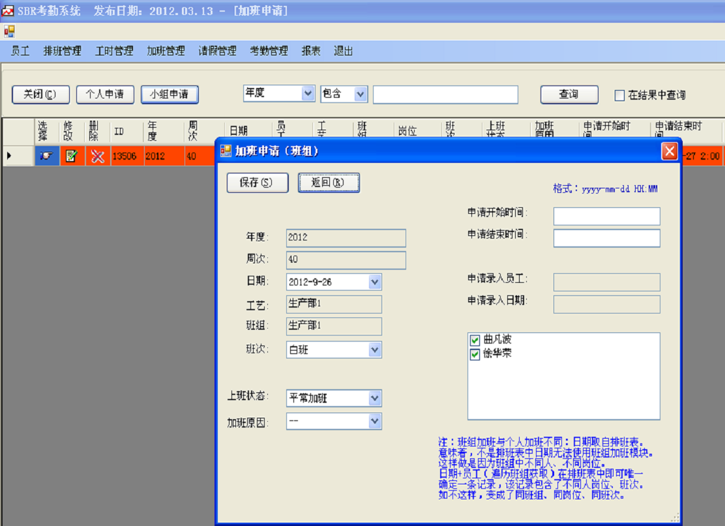Click the 返回(R) return button
Image resolution: width=725 pixels, height=526 pixels.
pos(329,183)
